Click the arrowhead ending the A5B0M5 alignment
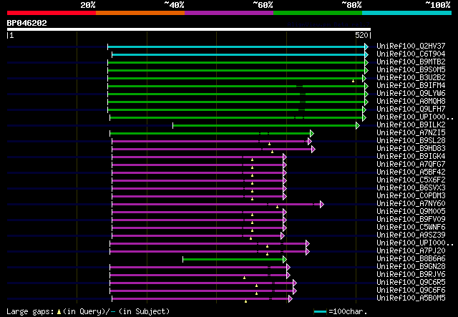The image size is (458, 317). pos(291,299)
